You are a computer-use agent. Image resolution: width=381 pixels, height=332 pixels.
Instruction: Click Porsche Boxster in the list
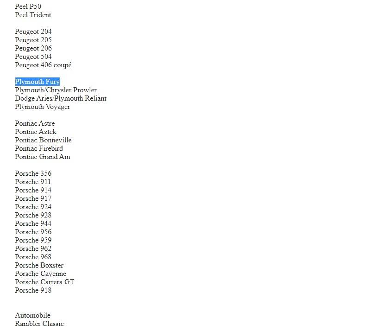click(39, 265)
